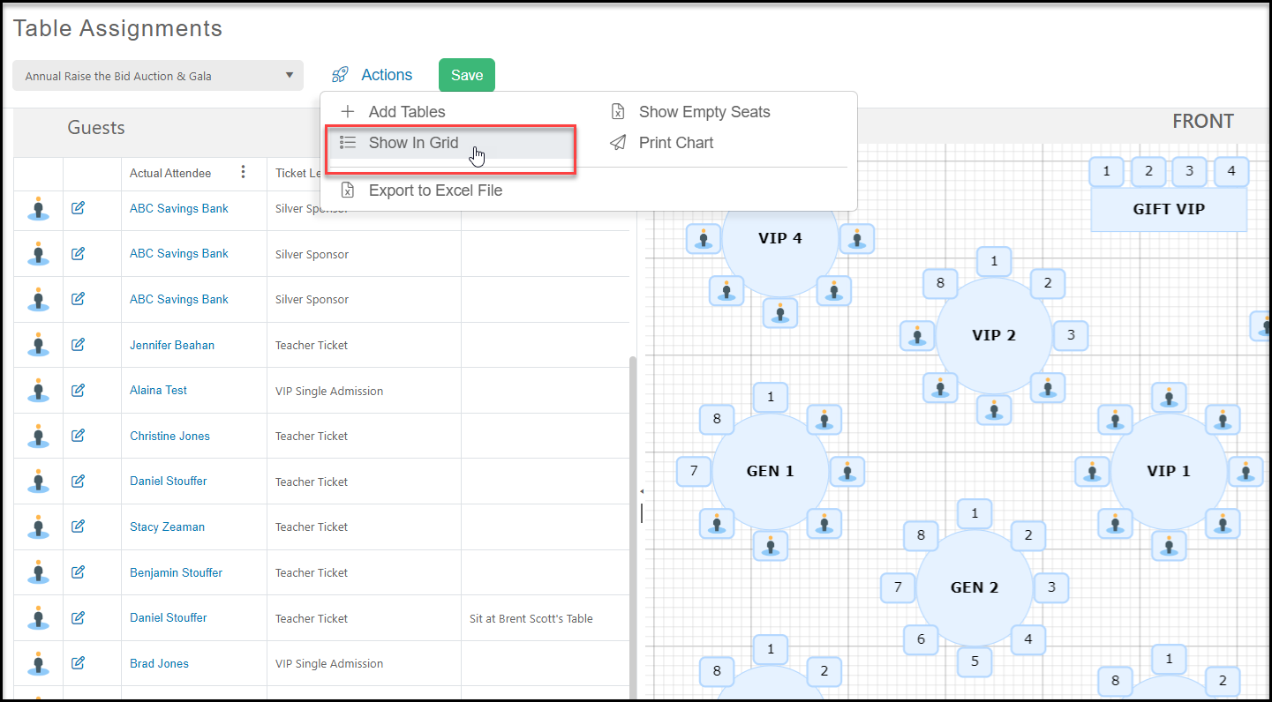Select the VIP 2 round table
Viewport: 1272px width, 702px height.
(994, 335)
